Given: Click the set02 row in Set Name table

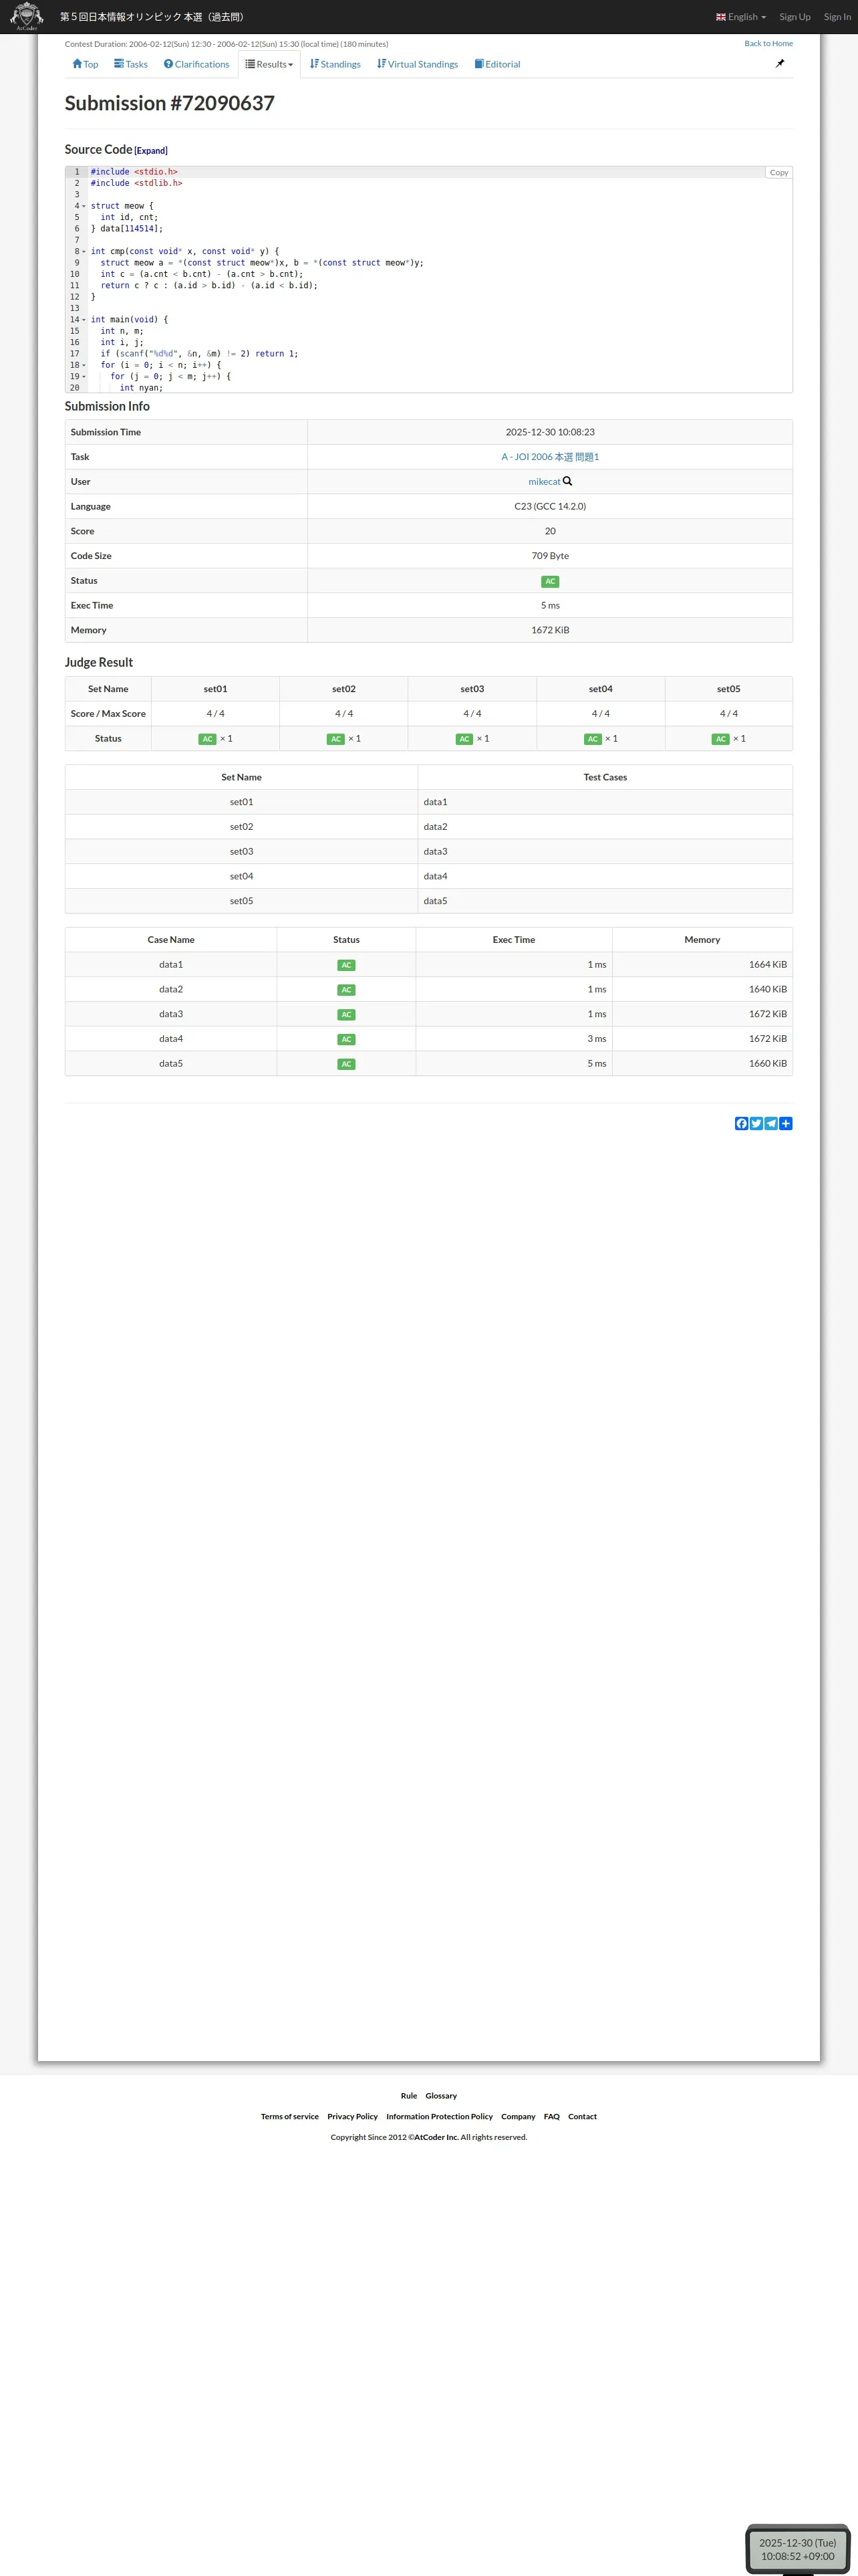Looking at the screenshot, I should coord(428,827).
